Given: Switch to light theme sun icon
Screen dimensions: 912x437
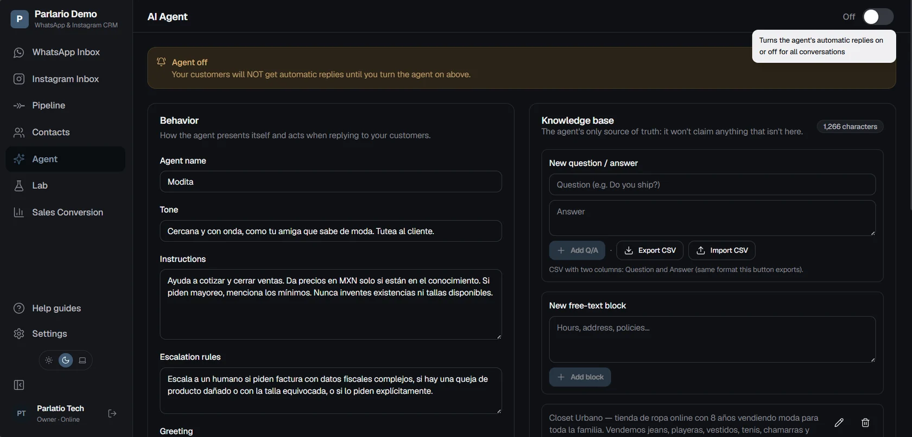Looking at the screenshot, I should click(x=49, y=360).
